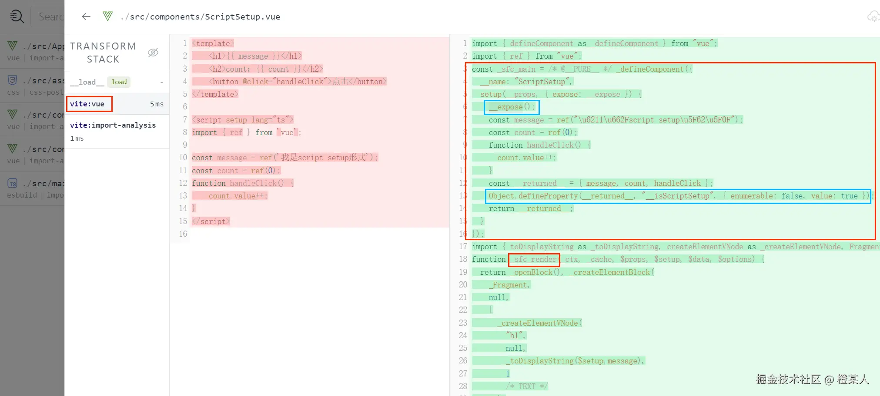Click the '_toDisplayString($setup.message),' line
The image size is (880, 396).
pyautogui.click(x=575, y=361)
